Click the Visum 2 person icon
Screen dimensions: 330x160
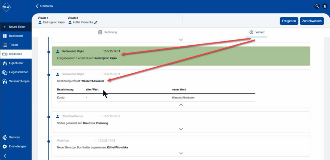pos(70,22)
